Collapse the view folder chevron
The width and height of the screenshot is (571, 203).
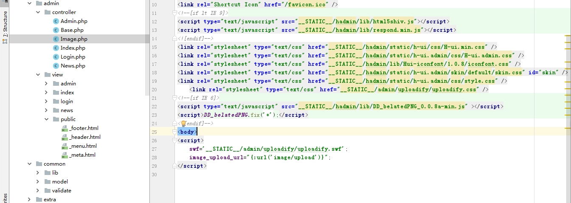click(38, 75)
